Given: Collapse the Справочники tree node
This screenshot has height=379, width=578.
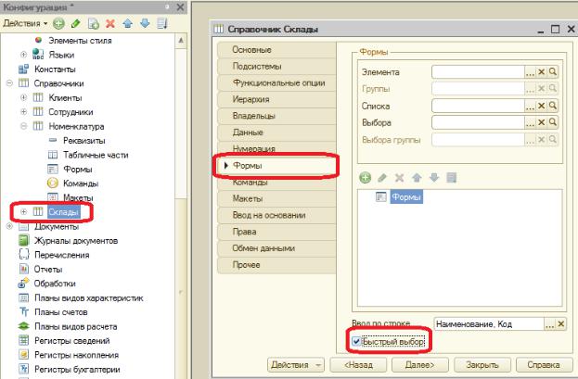Looking at the screenshot, I should [x=9, y=83].
